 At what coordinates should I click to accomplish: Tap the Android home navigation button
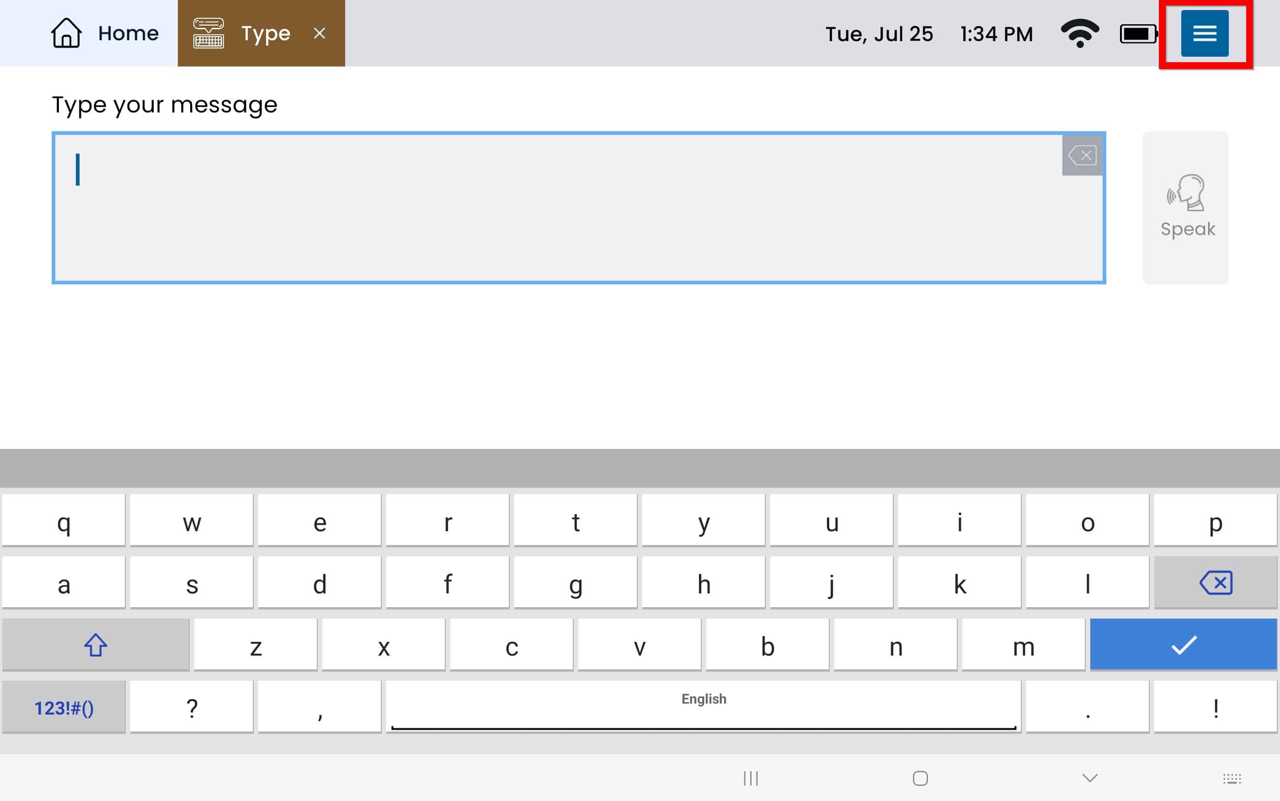920,778
